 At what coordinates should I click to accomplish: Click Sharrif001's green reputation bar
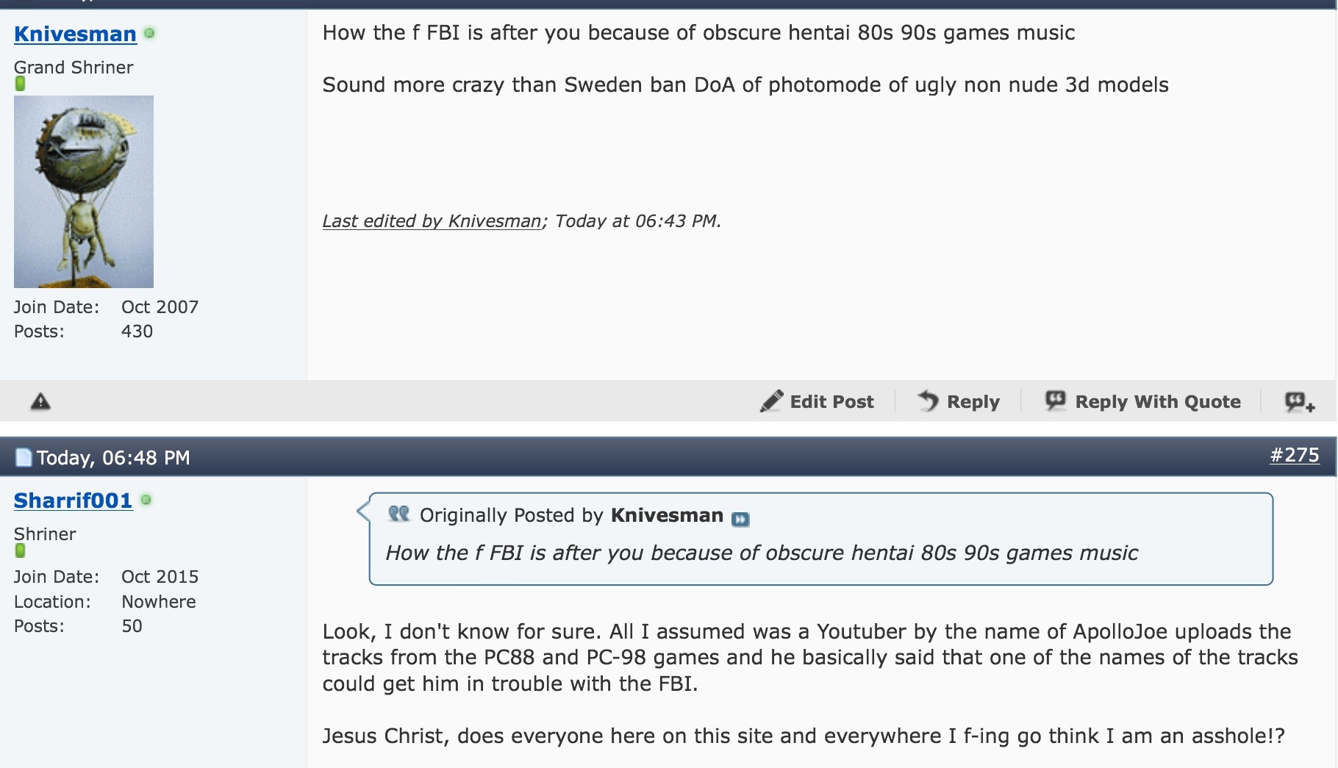pyautogui.click(x=20, y=550)
